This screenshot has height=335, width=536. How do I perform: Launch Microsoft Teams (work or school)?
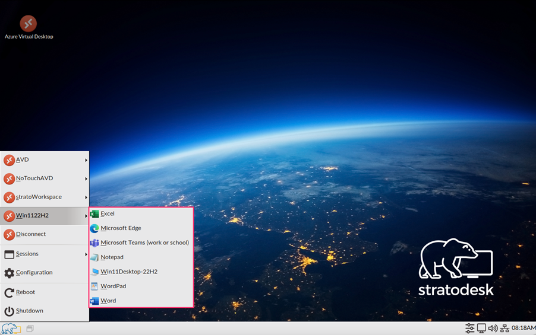click(141, 243)
